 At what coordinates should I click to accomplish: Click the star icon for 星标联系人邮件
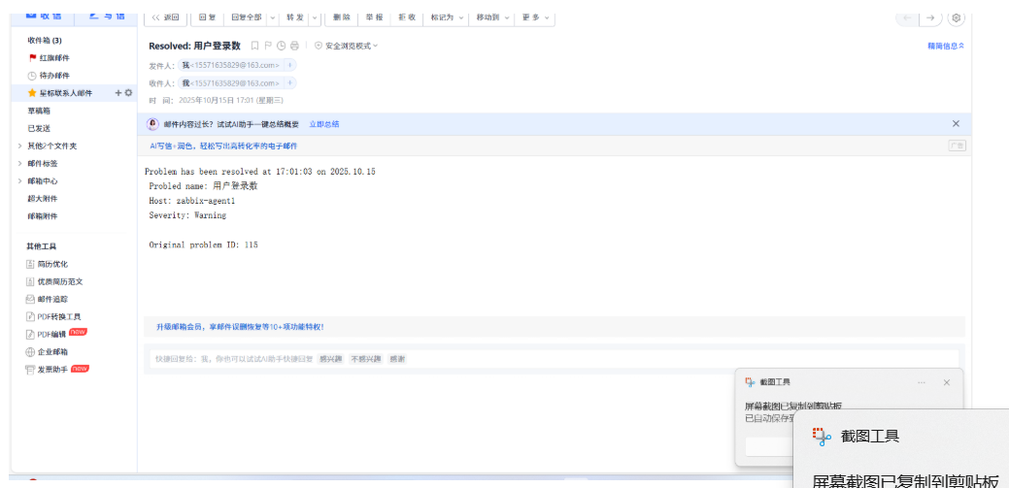coord(32,92)
